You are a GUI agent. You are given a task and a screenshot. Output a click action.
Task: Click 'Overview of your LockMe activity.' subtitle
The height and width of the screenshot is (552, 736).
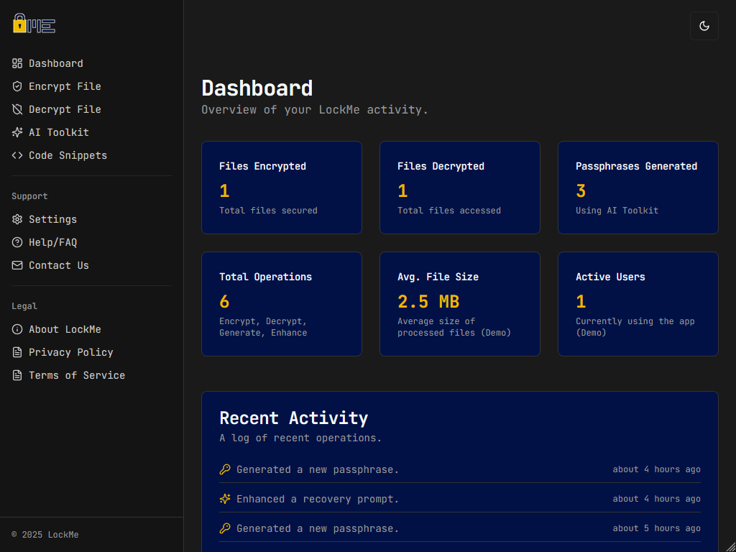coord(315,110)
